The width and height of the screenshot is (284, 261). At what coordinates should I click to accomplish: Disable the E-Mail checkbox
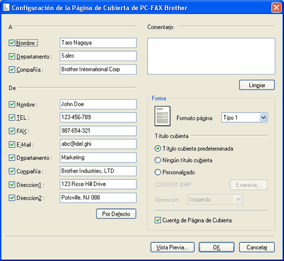[x=12, y=144]
